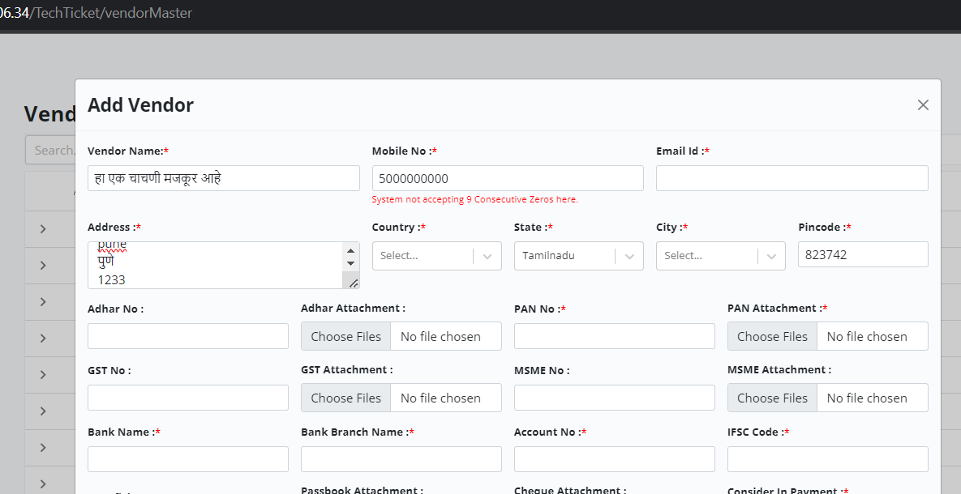Open the State dropdown showing Tamilnadu
This screenshot has height=494, width=961.
tap(578, 256)
